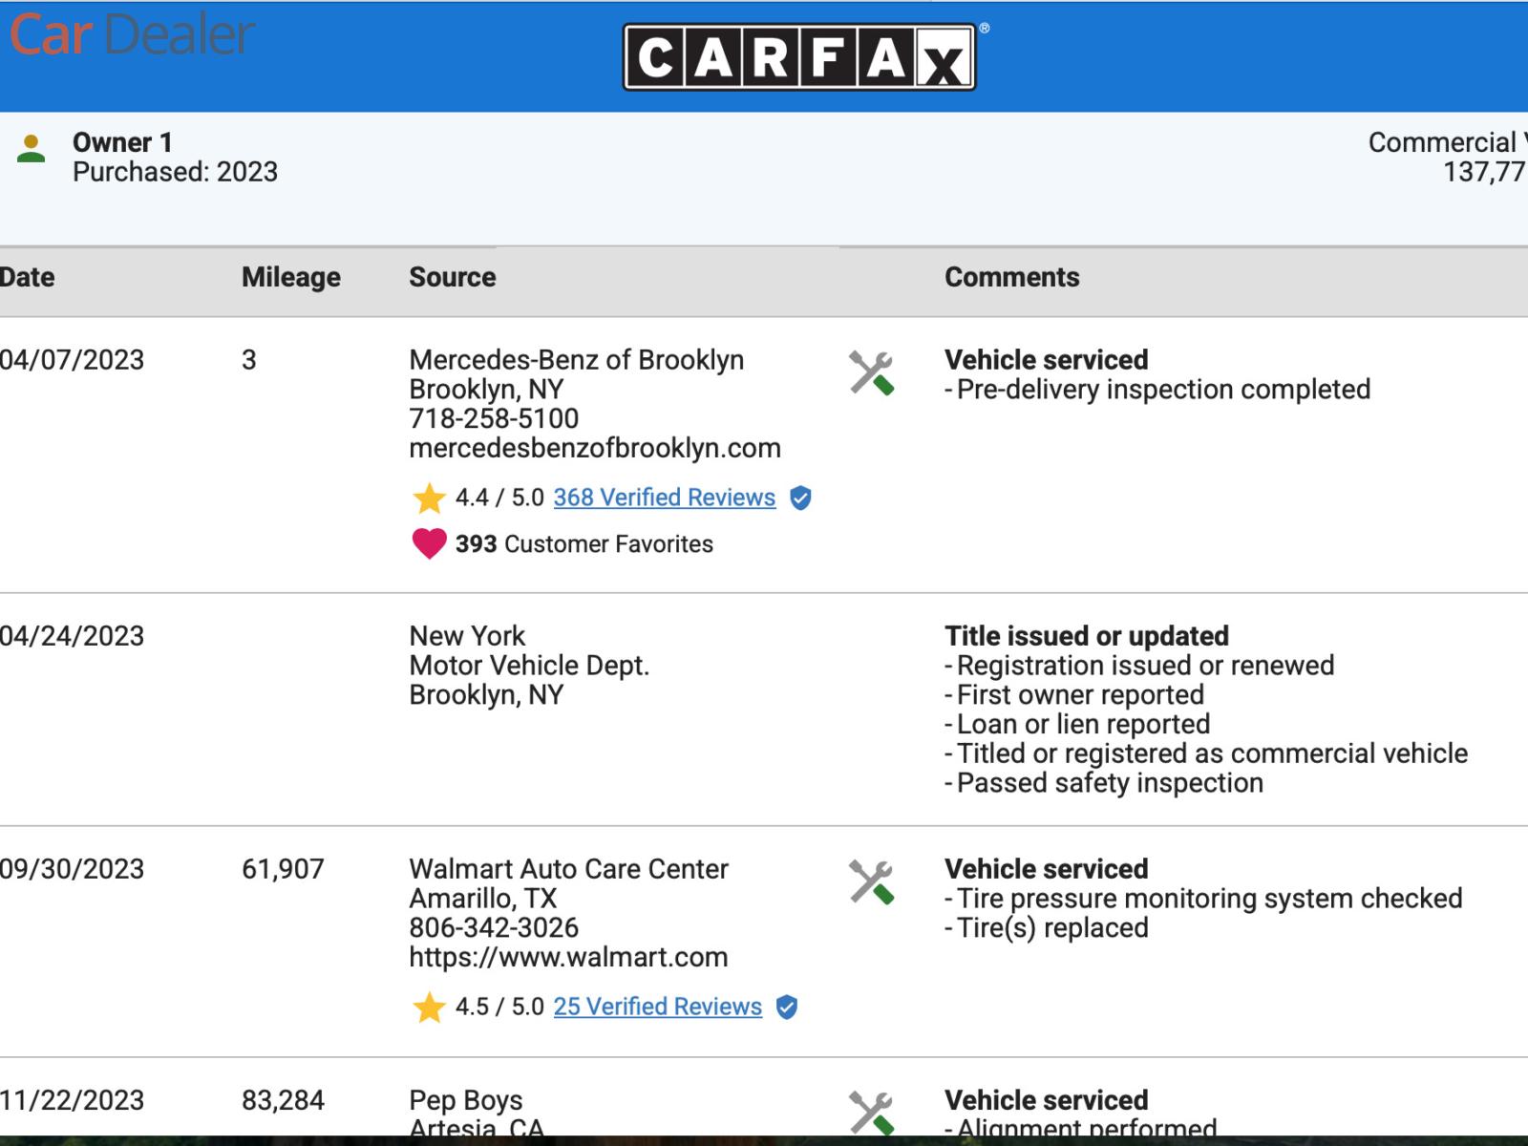The width and height of the screenshot is (1528, 1146).
Task: Click the pink heart Customer Favorites icon
Action: click(x=429, y=543)
